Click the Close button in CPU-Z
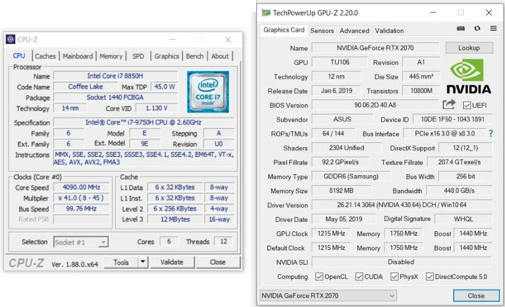The height and width of the screenshot is (307, 505). [218, 262]
